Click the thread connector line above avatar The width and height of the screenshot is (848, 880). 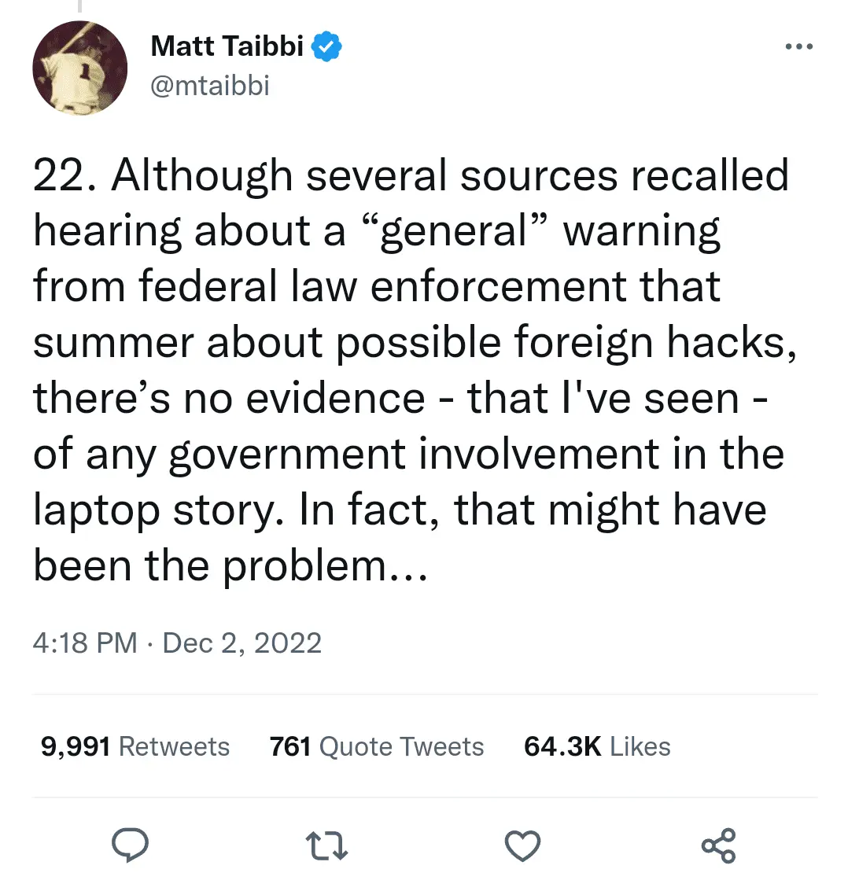(79, 6)
